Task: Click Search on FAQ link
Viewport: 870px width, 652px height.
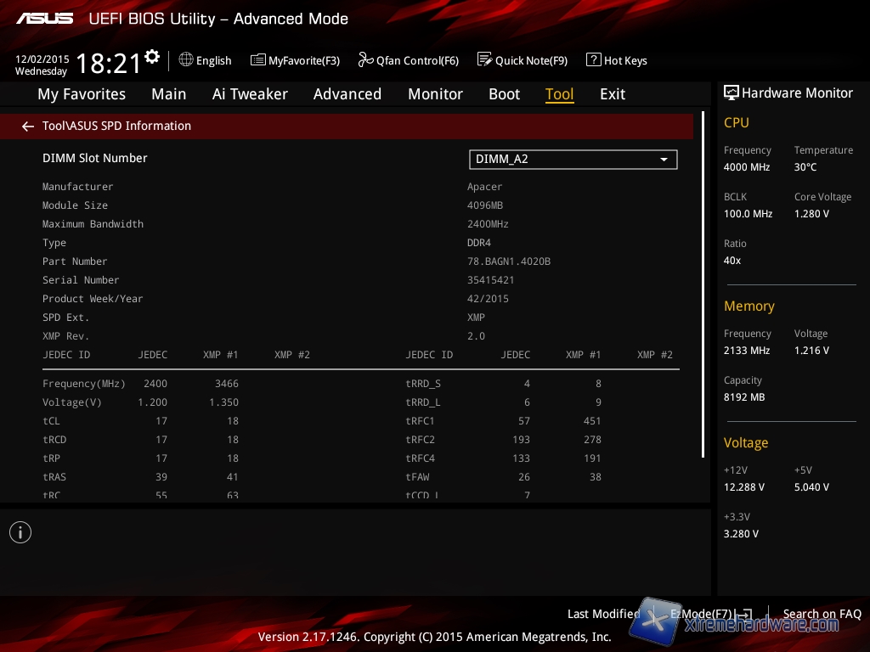Action: click(822, 614)
